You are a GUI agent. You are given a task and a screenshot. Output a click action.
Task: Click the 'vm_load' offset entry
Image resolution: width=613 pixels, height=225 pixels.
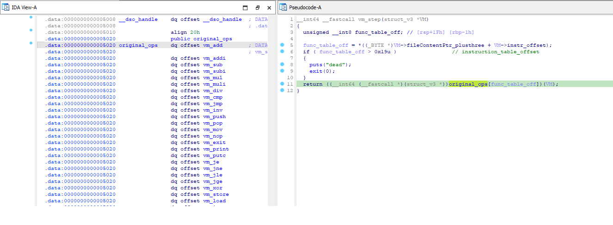[214, 201]
